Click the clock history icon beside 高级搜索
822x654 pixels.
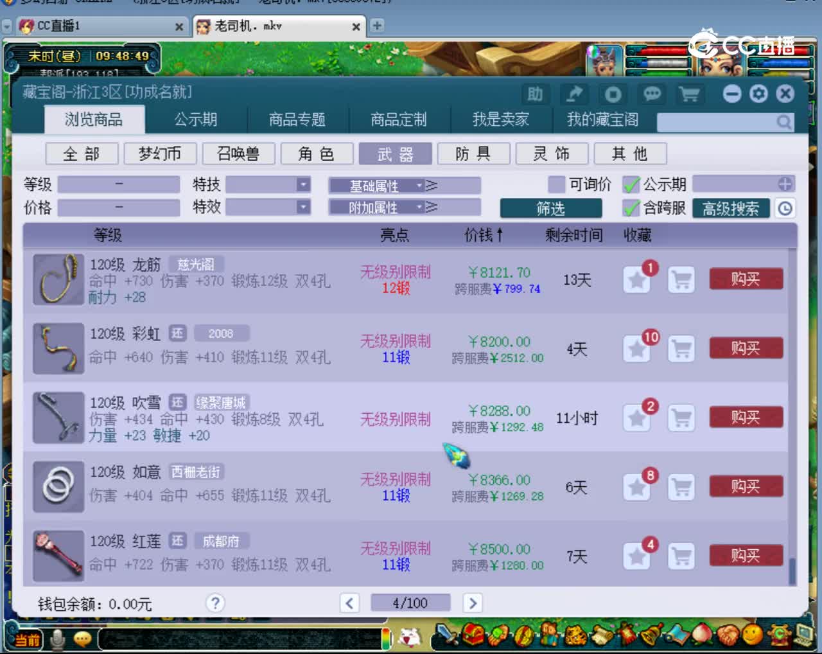pos(785,208)
